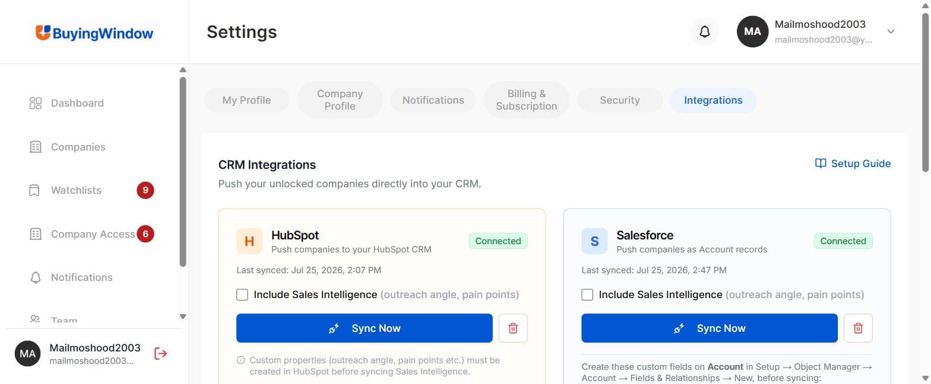Click the MA avatar in top header

[752, 31]
